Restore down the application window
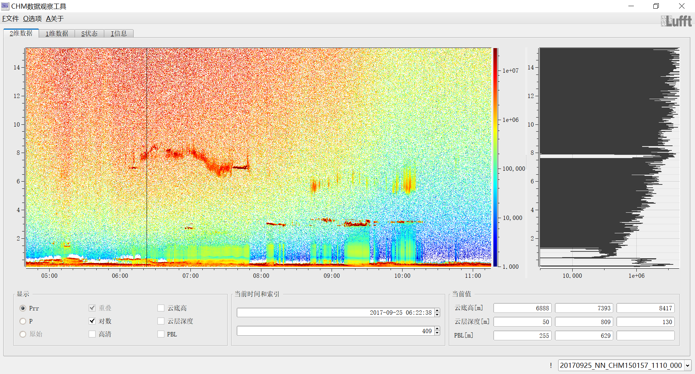Image resolution: width=695 pixels, height=374 pixels. point(656,6)
